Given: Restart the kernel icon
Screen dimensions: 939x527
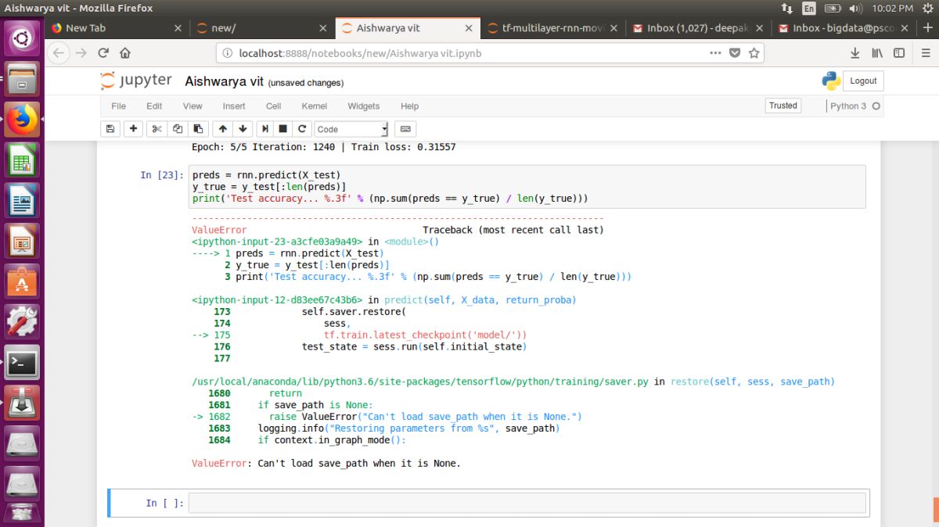Looking at the screenshot, I should [x=301, y=129].
